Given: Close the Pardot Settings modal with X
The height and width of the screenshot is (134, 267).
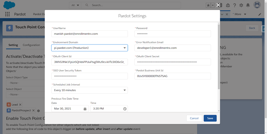Looking at the screenshot, I should pos(218,5).
